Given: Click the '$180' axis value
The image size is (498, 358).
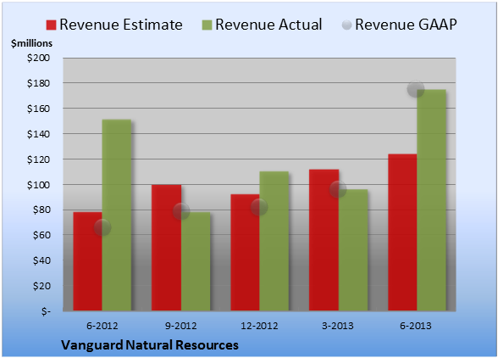Looking at the screenshot, I should click(38, 83).
